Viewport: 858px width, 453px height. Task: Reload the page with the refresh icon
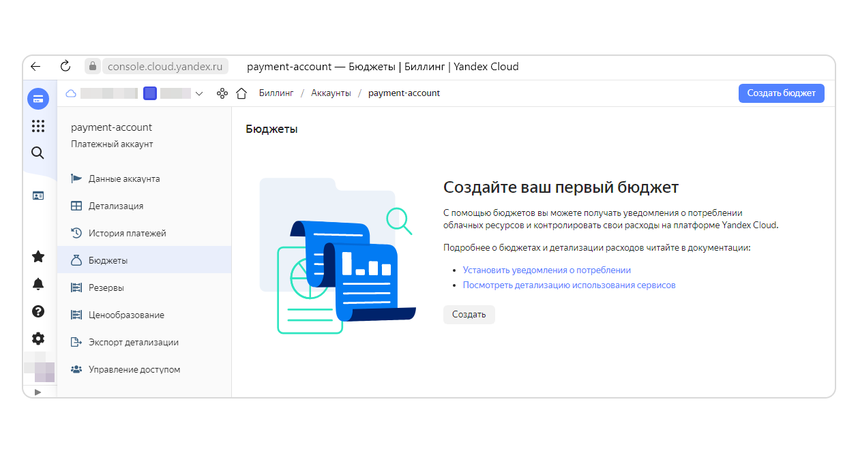pos(65,66)
